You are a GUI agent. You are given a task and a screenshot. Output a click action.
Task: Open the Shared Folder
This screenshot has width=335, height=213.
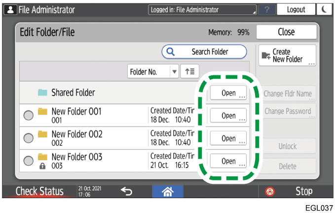(228, 93)
